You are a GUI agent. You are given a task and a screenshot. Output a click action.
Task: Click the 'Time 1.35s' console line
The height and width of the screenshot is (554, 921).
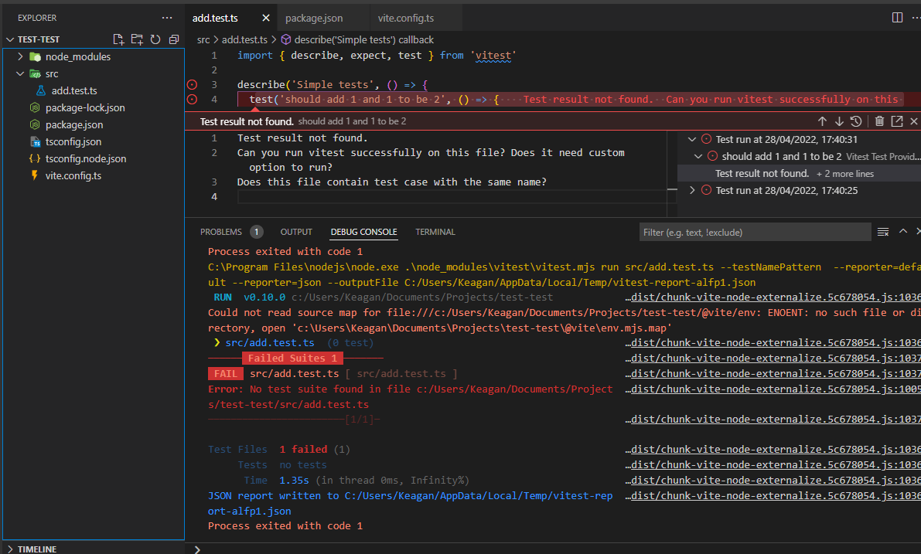coord(356,480)
